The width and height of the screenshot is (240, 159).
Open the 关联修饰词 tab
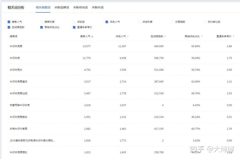[80, 7]
